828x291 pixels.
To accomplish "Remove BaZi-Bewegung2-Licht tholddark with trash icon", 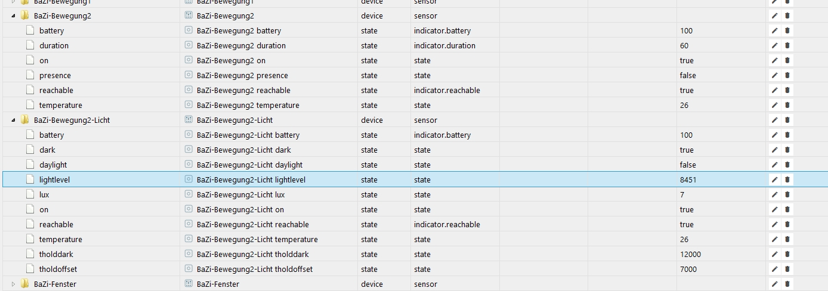I will click(x=787, y=254).
